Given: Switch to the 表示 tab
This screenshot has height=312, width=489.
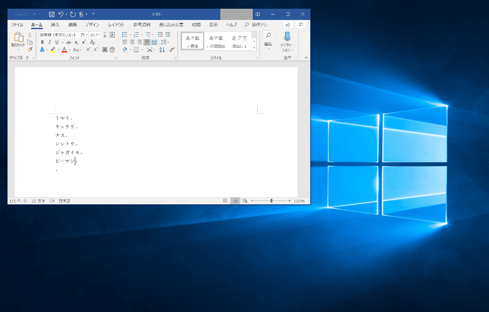Looking at the screenshot, I should point(213,25).
